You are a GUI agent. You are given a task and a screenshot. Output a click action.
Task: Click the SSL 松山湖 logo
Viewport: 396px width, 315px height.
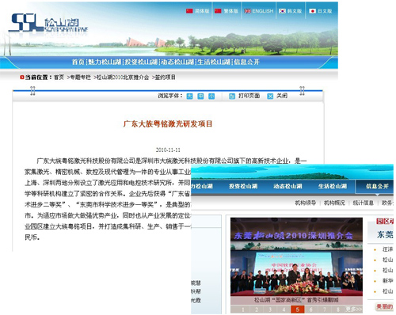pos(48,23)
